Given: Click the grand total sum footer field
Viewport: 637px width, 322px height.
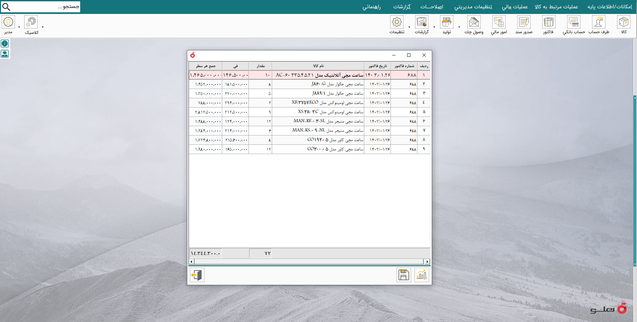Looking at the screenshot, I should (206, 253).
